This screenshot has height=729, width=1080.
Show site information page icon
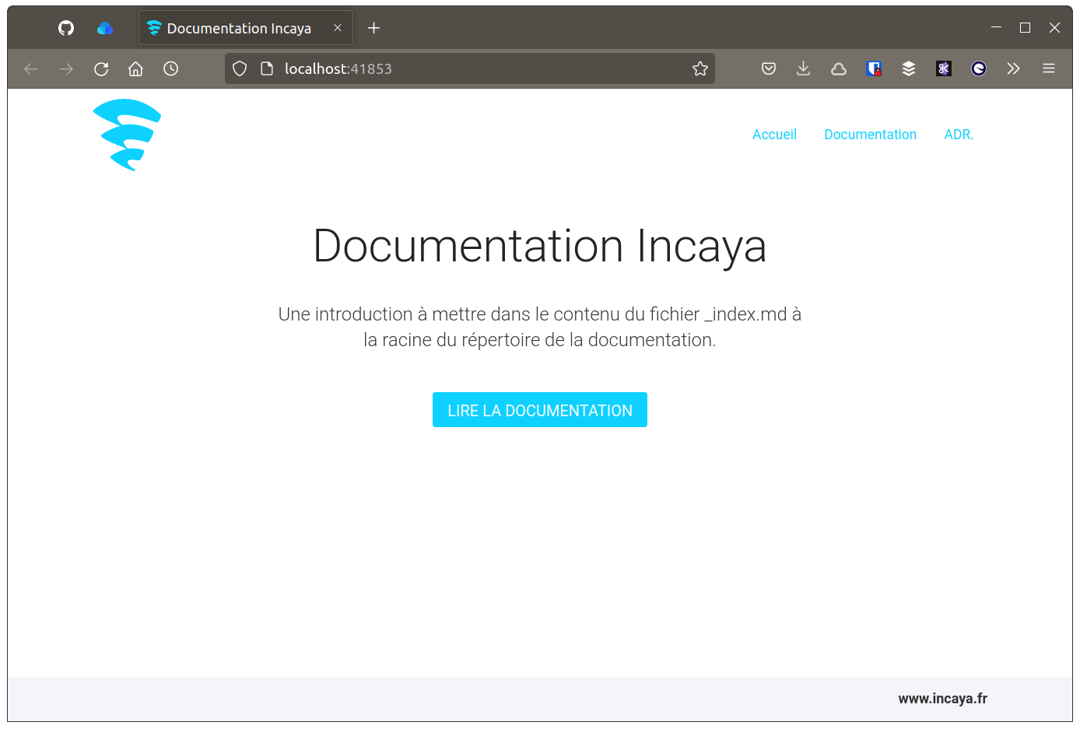point(267,69)
